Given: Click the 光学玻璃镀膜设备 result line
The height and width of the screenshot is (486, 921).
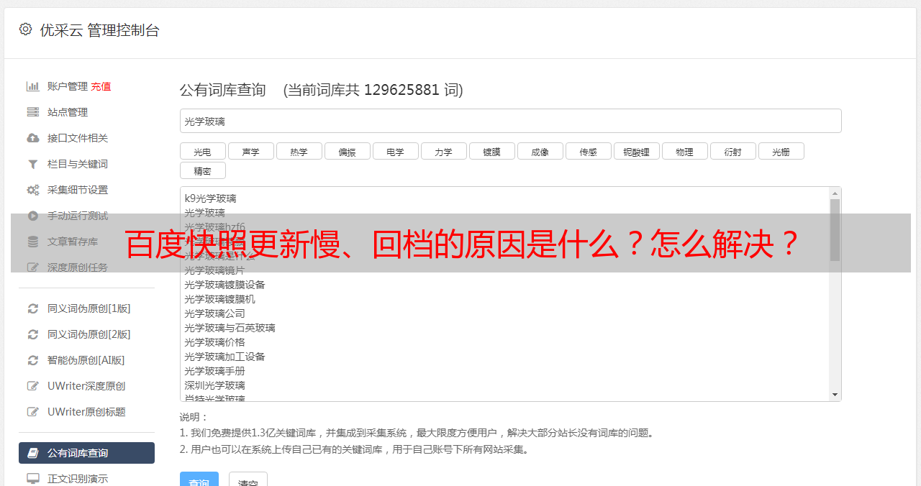Looking at the screenshot, I should [224, 285].
